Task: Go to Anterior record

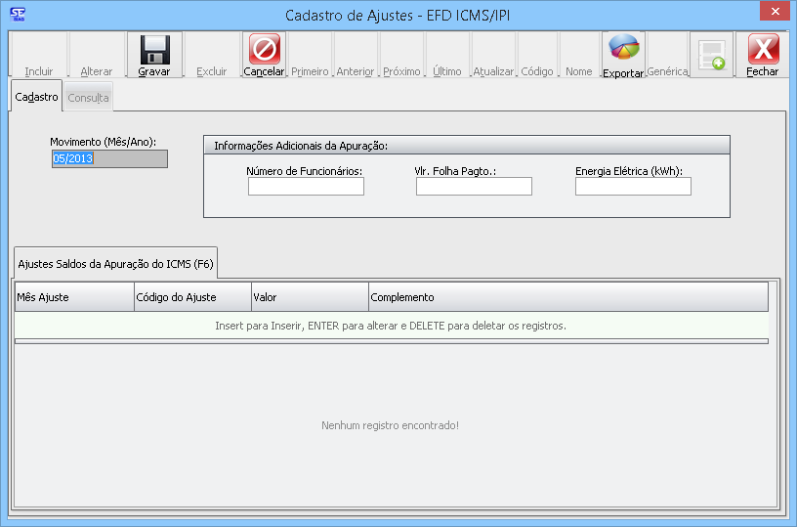Action: click(355, 55)
